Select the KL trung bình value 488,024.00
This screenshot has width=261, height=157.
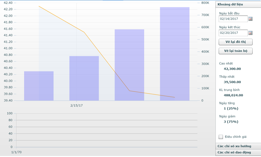(233, 95)
